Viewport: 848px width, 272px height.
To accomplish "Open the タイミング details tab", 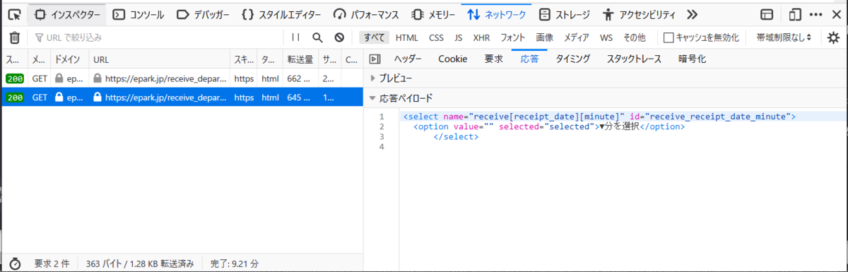I will click(x=573, y=59).
